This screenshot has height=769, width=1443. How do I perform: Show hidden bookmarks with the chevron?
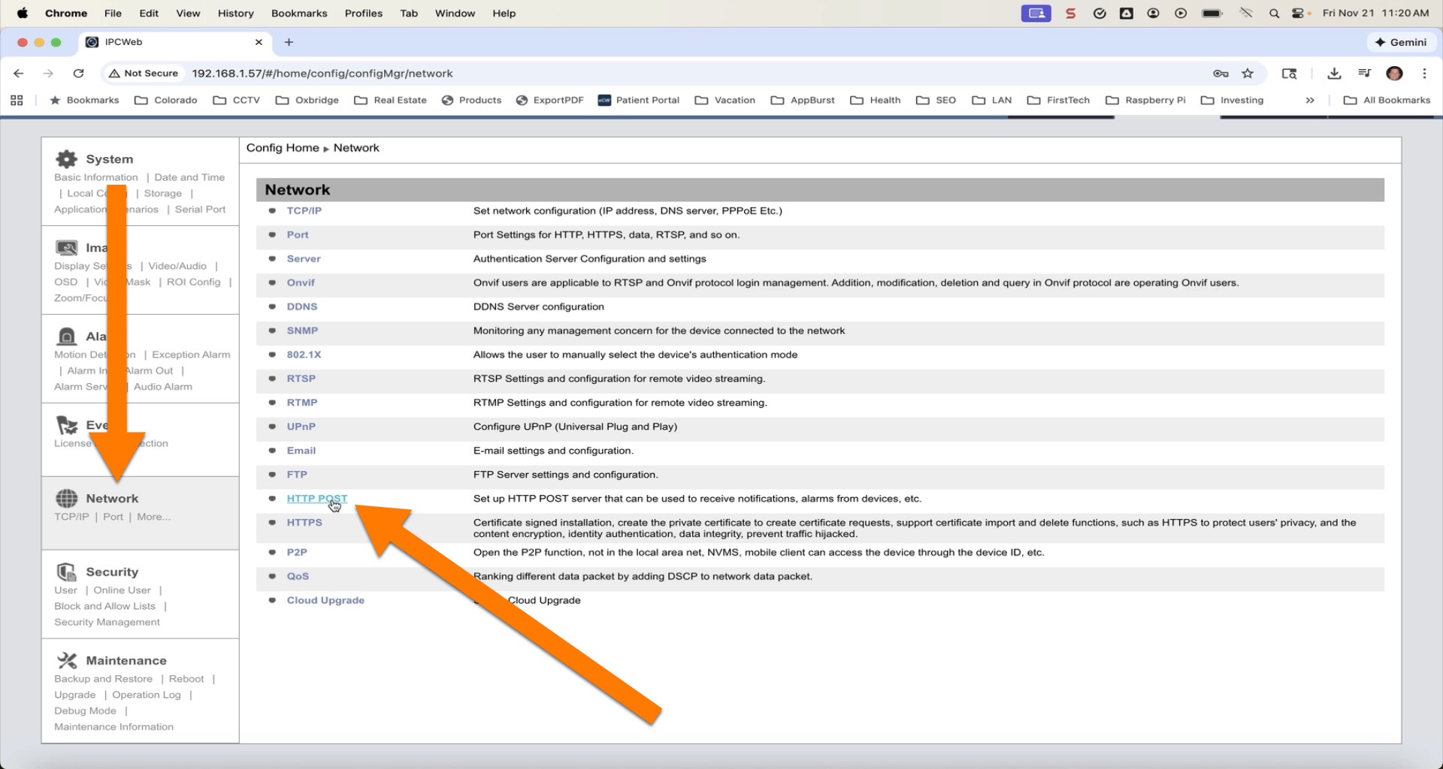[x=1310, y=100]
